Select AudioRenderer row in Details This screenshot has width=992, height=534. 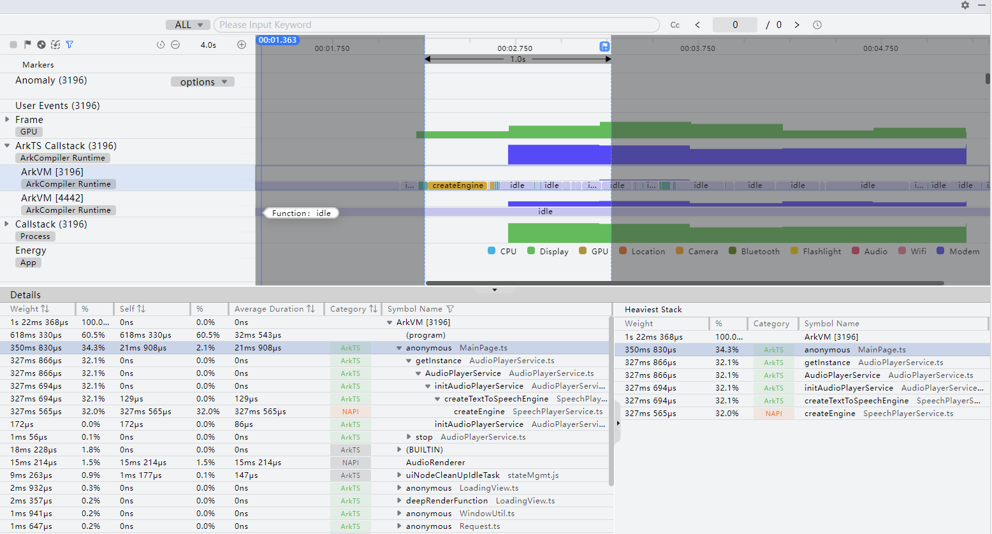point(305,463)
